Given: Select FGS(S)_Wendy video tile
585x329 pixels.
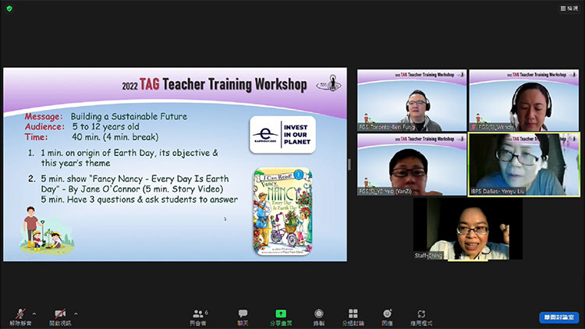Looking at the screenshot, I should [x=524, y=101].
